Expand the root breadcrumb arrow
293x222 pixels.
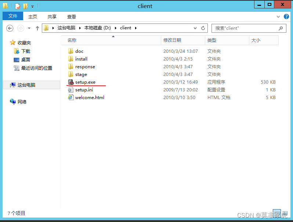coord(53,28)
